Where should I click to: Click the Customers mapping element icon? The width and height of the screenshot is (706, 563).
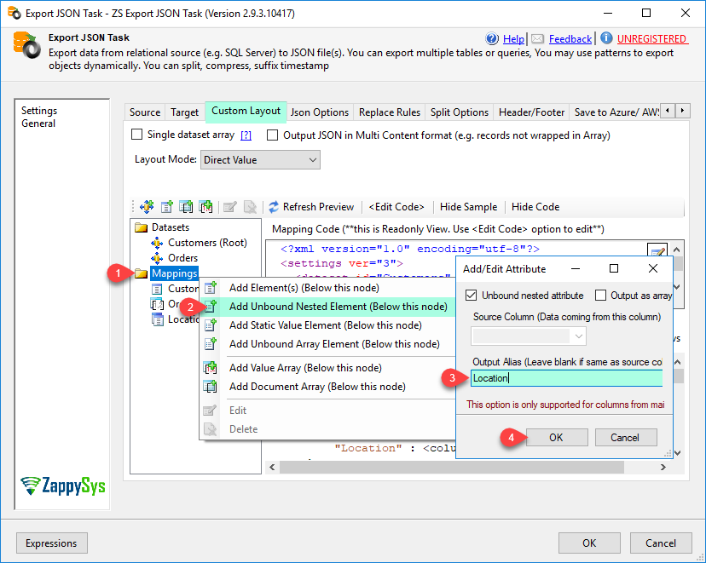coord(157,289)
